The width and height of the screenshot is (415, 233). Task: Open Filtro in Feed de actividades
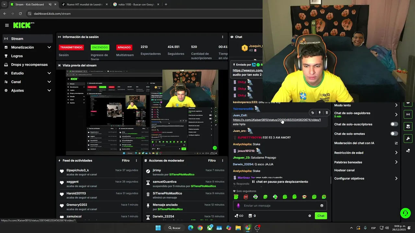125,161
